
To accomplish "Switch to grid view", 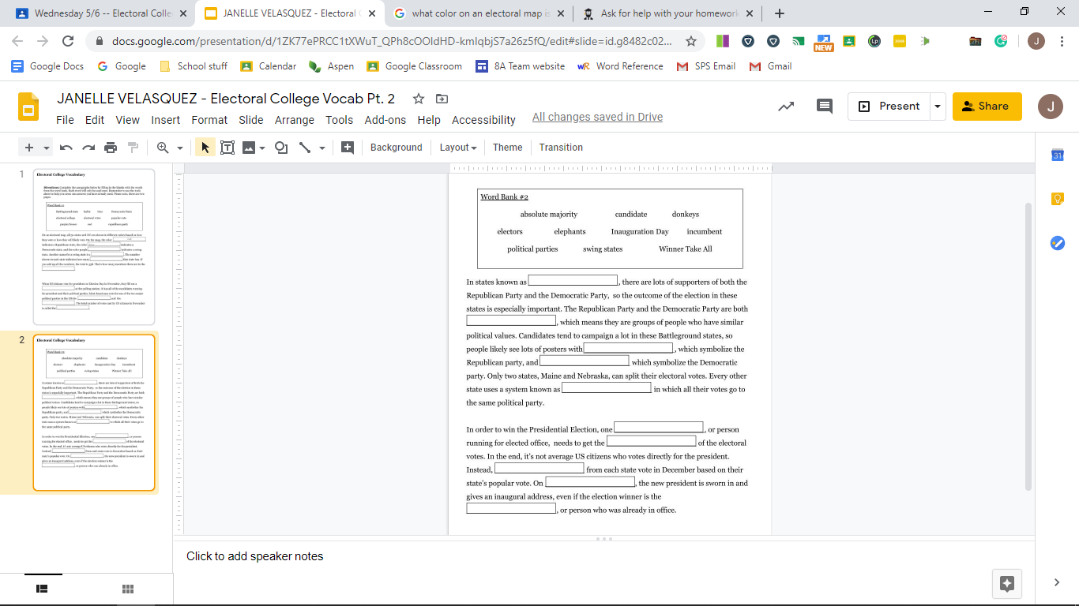I will [x=127, y=589].
